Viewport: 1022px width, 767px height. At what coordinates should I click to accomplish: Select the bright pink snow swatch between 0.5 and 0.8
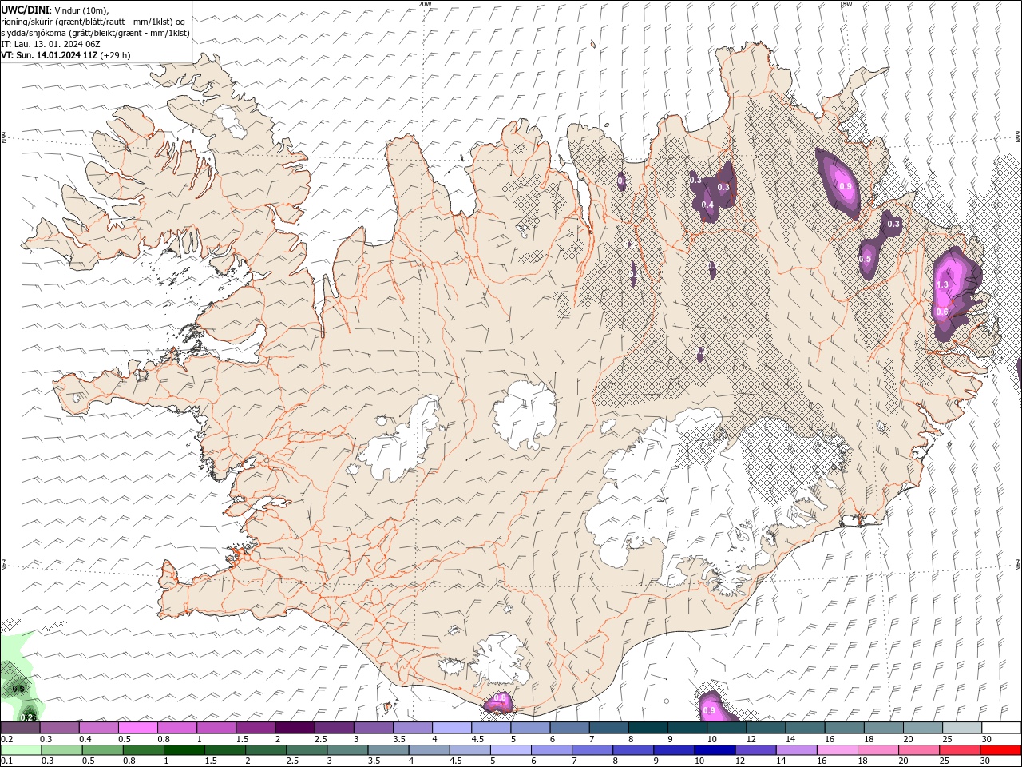(138, 728)
